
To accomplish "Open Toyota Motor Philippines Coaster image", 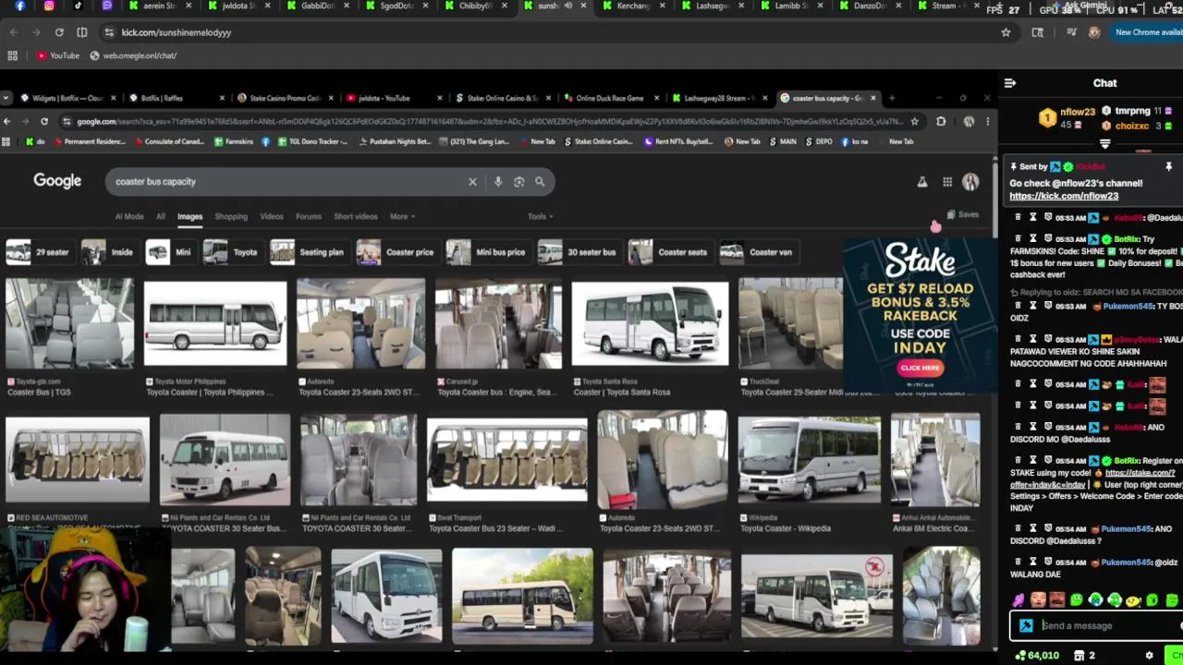I will pos(215,323).
